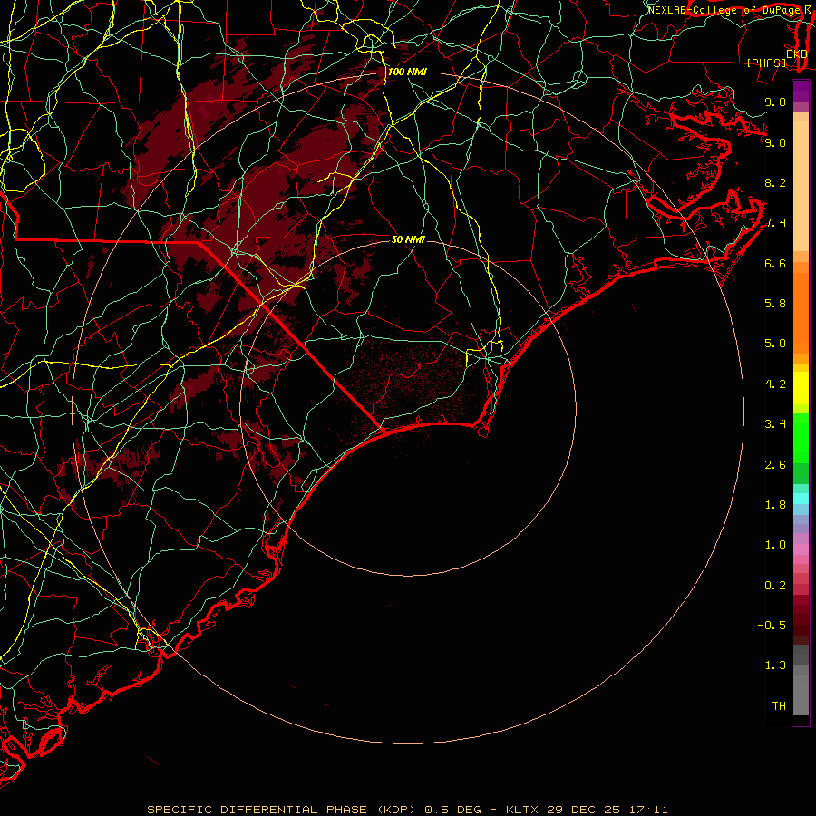This screenshot has width=816, height=816.
Task: Click the 5.0 scale value
Action: coord(775,344)
